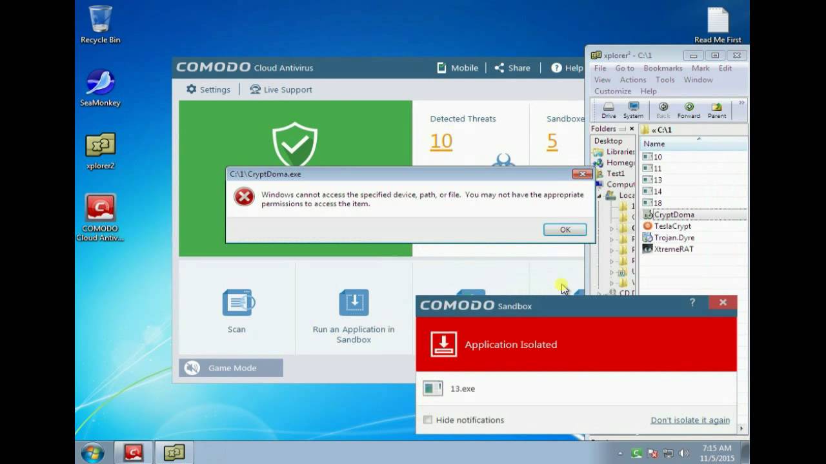The image size is (826, 464).
Task: Click Share in COMODO header
Action: pos(512,68)
